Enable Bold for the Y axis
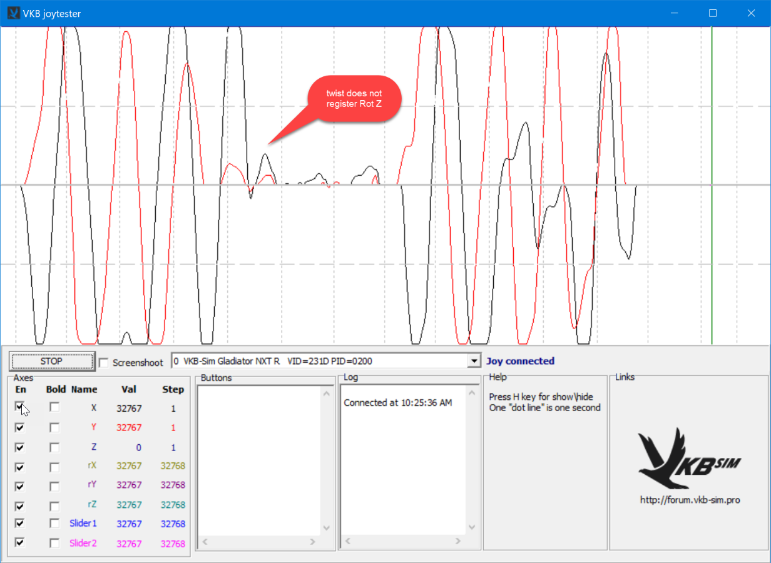Screen dimensions: 771x563 pyautogui.click(x=55, y=427)
